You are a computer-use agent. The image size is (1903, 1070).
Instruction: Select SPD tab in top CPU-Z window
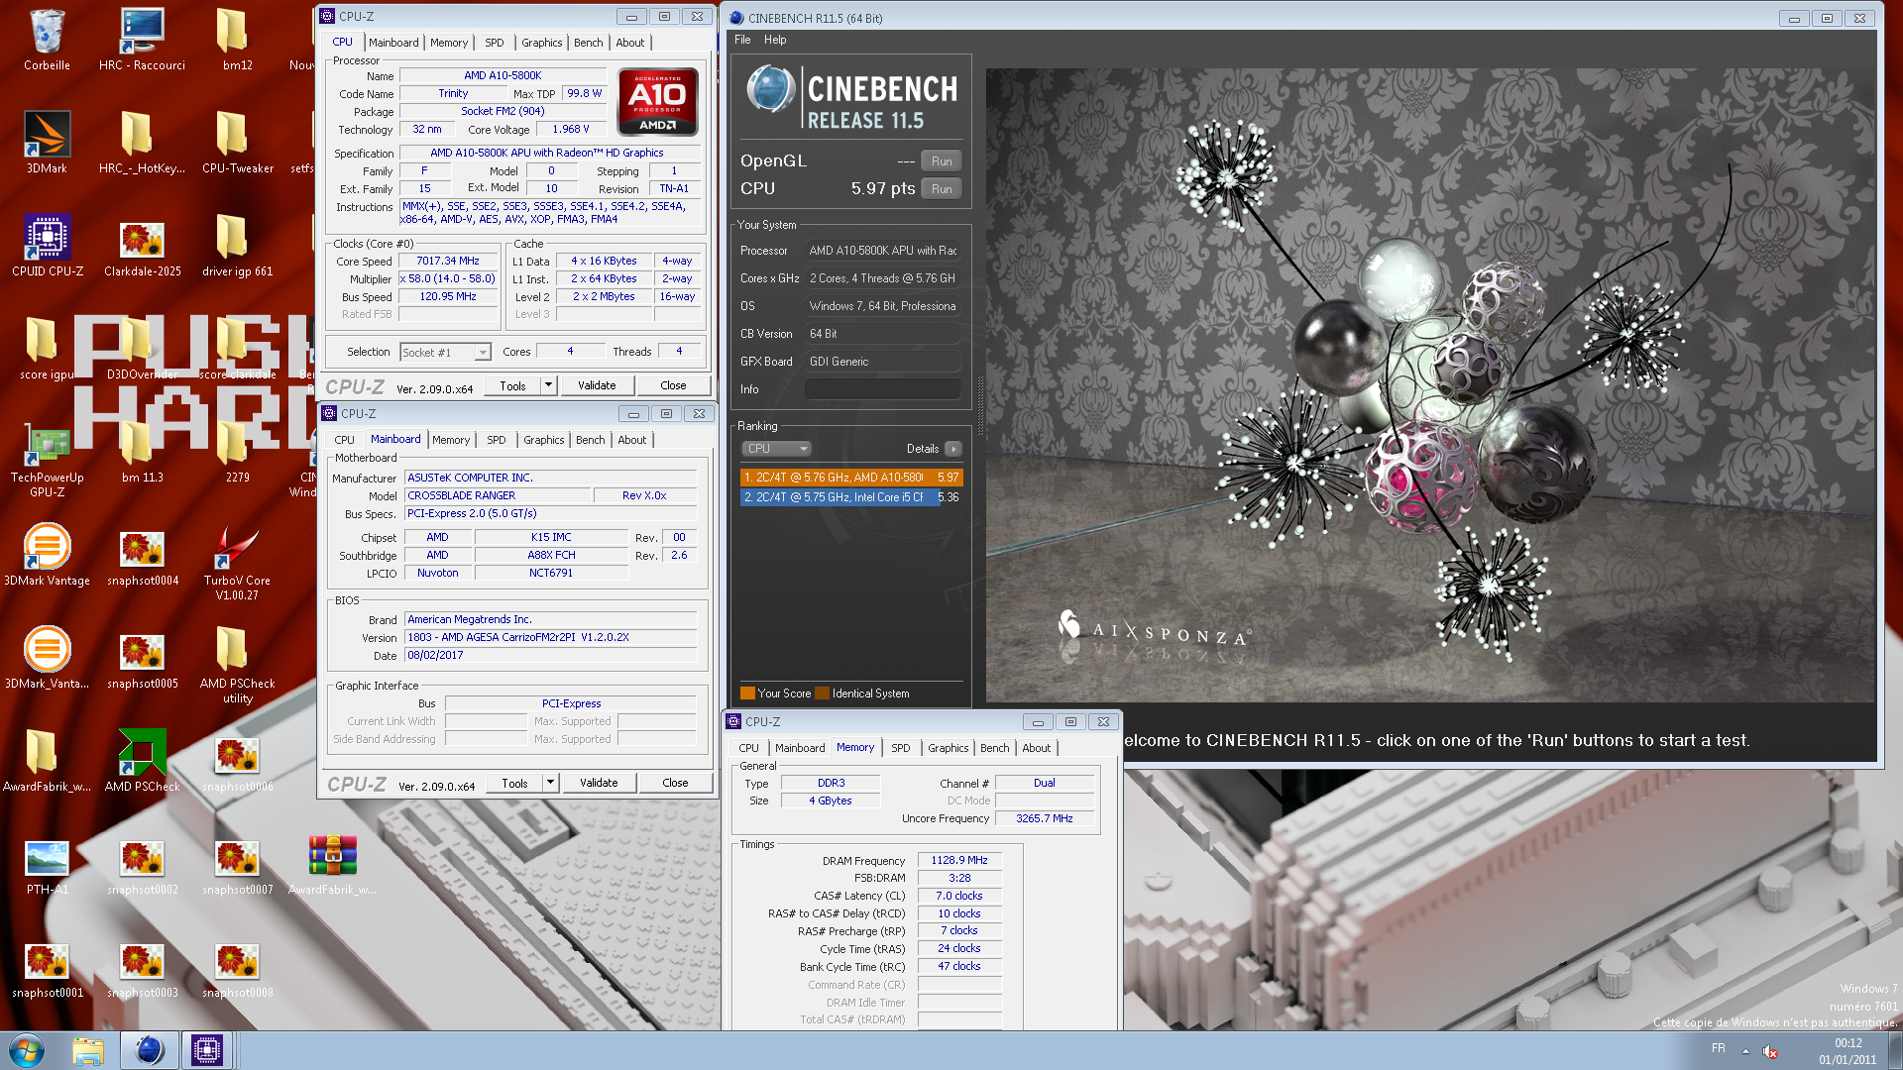(x=495, y=43)
